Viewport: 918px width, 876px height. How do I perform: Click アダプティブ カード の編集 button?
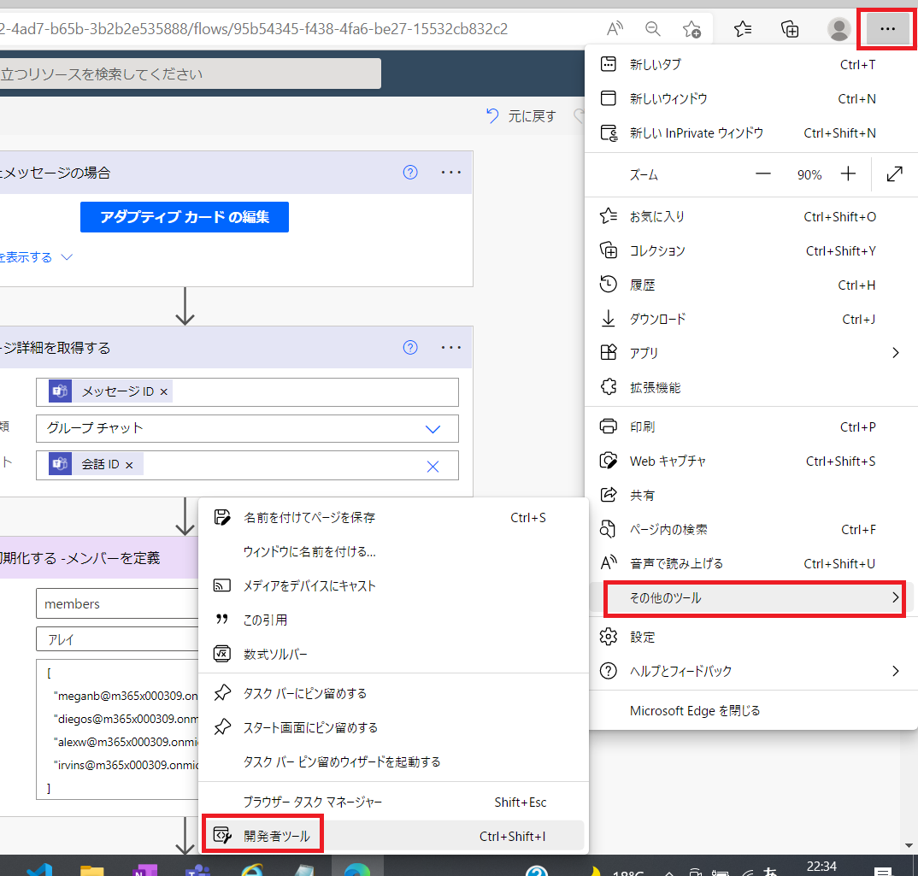185,217
